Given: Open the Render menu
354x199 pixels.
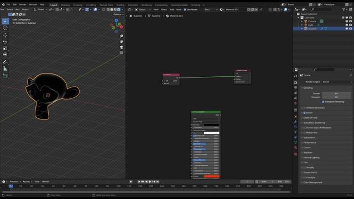Looking at the screenshot, I should pyautogui.click(x=23, y=4).
